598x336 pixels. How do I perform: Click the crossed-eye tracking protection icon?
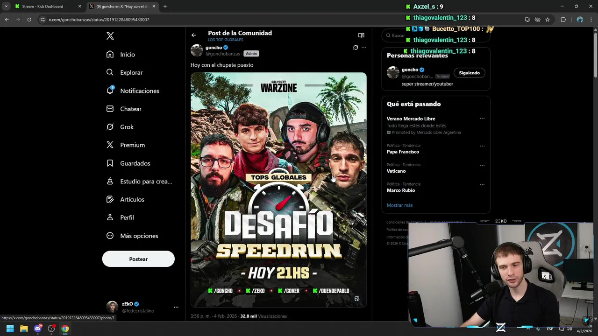[537, 20]
